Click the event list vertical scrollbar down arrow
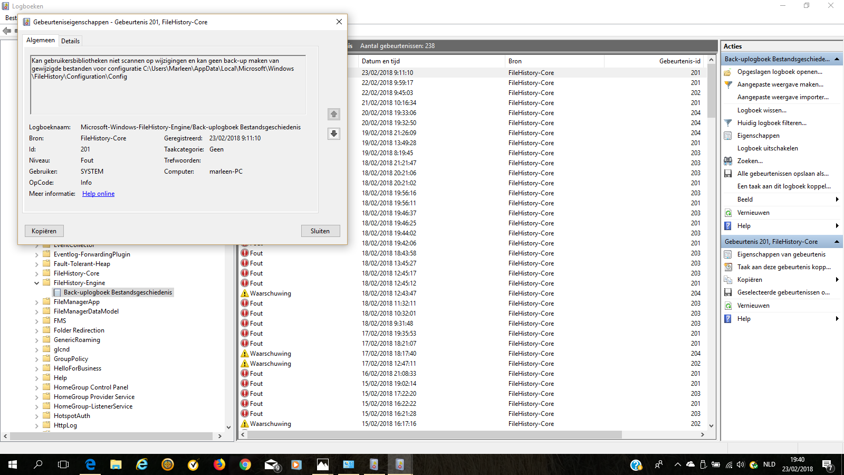This screenshot has width=844, height=475. (711, 426)
